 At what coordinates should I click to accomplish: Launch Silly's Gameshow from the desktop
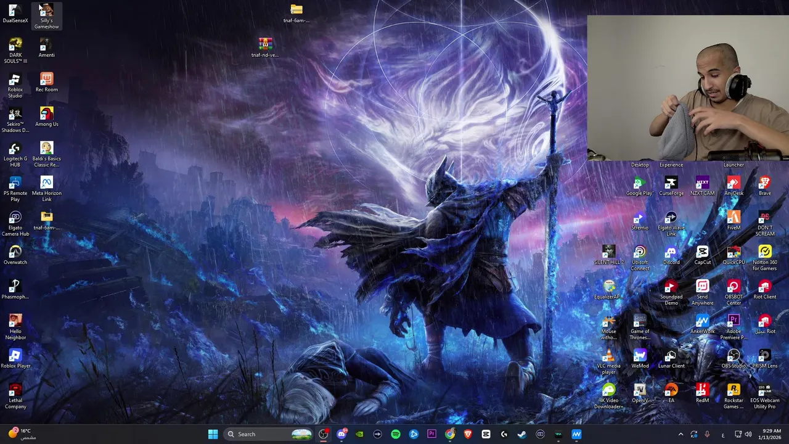[46, 17]
